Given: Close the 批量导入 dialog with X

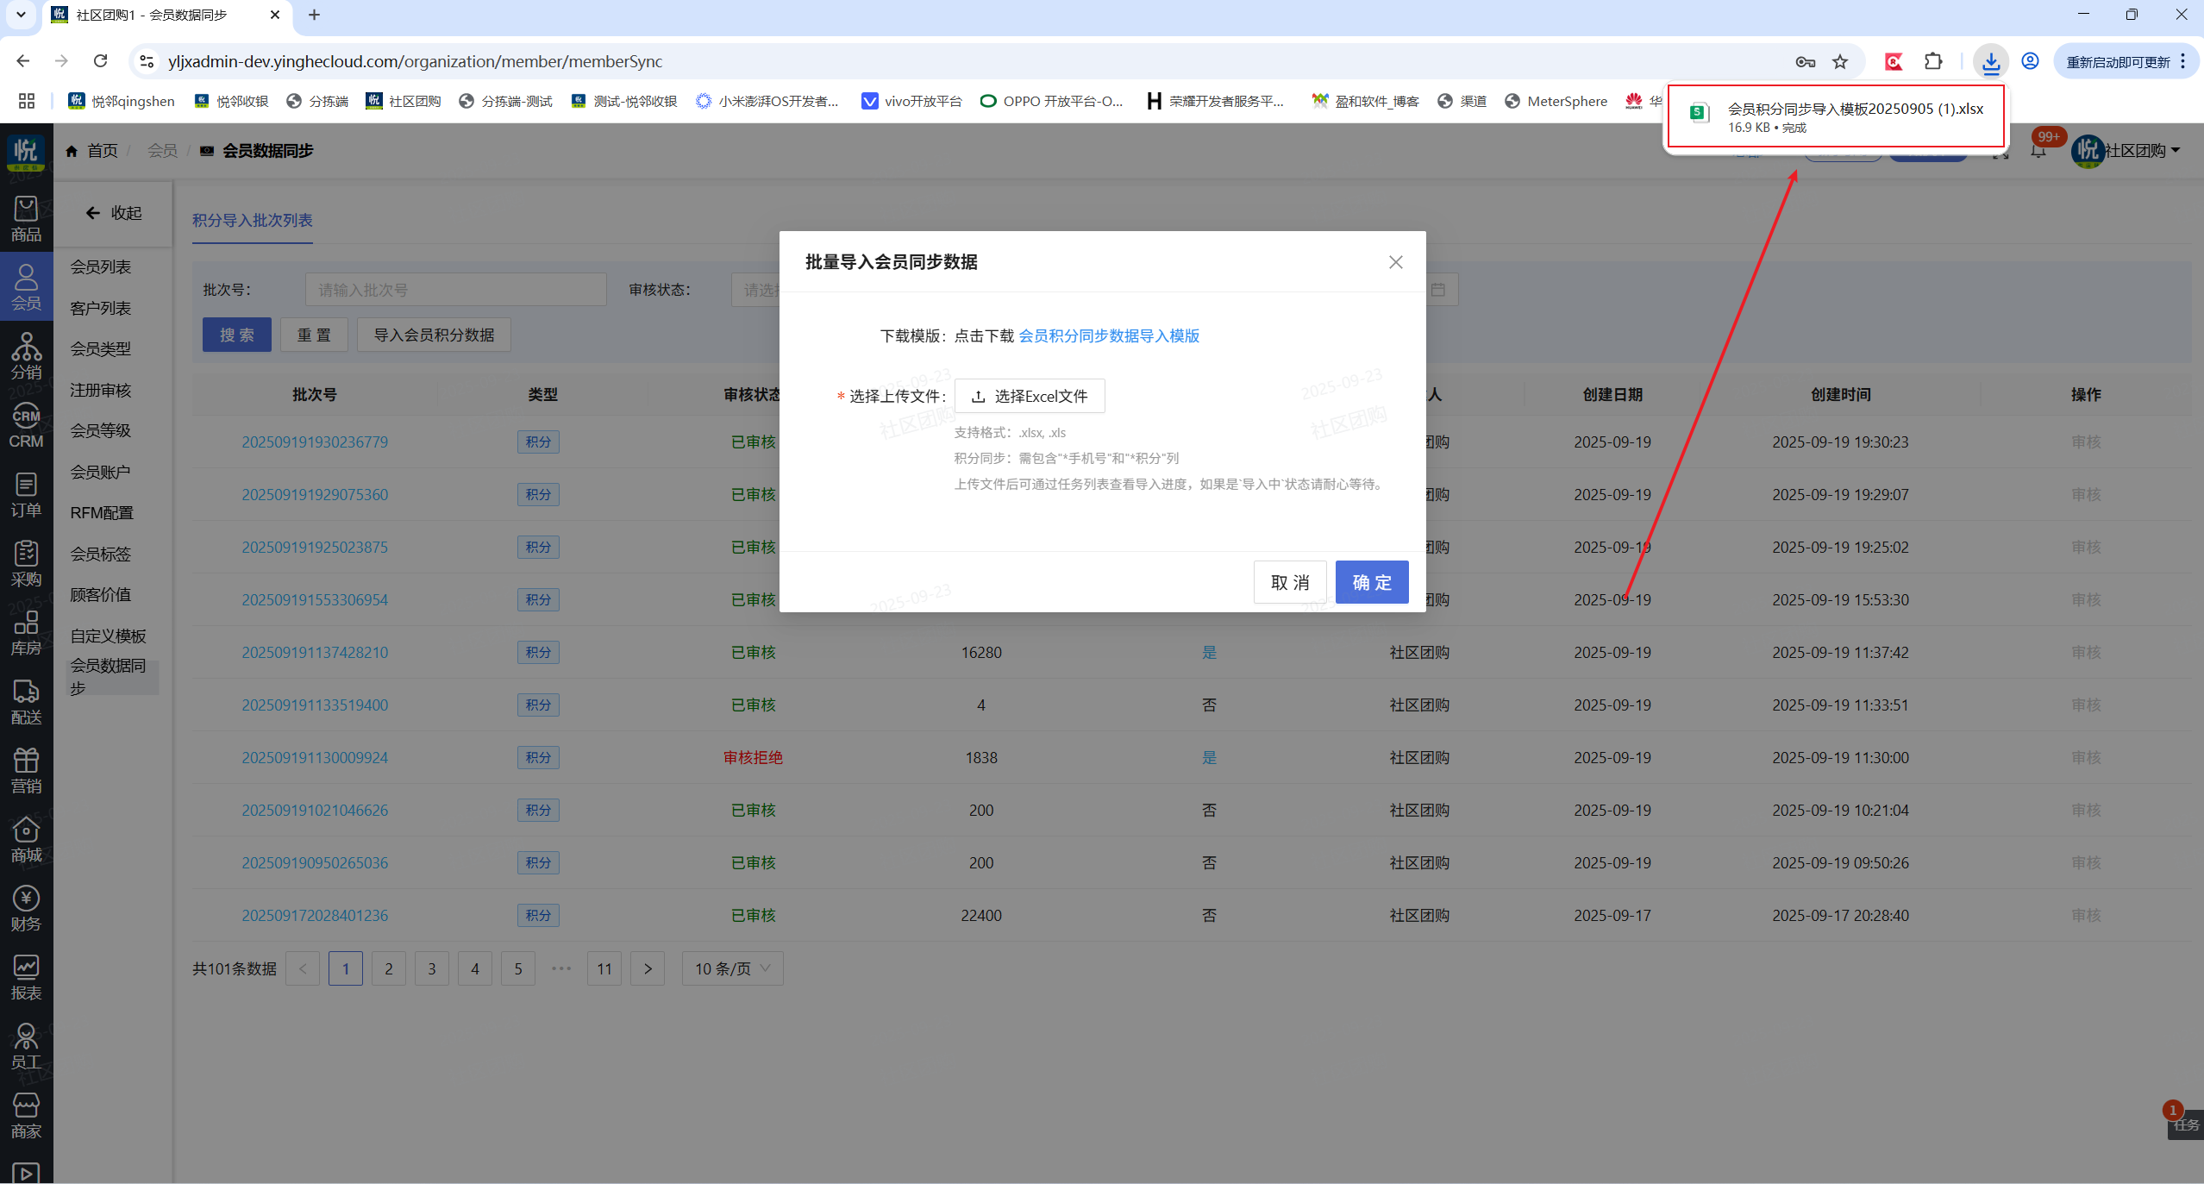Looking at the screenshot, I should tap(1395, 262).
